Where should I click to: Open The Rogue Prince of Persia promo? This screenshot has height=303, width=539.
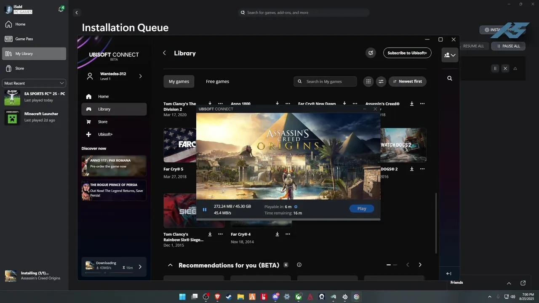point(114,190)
